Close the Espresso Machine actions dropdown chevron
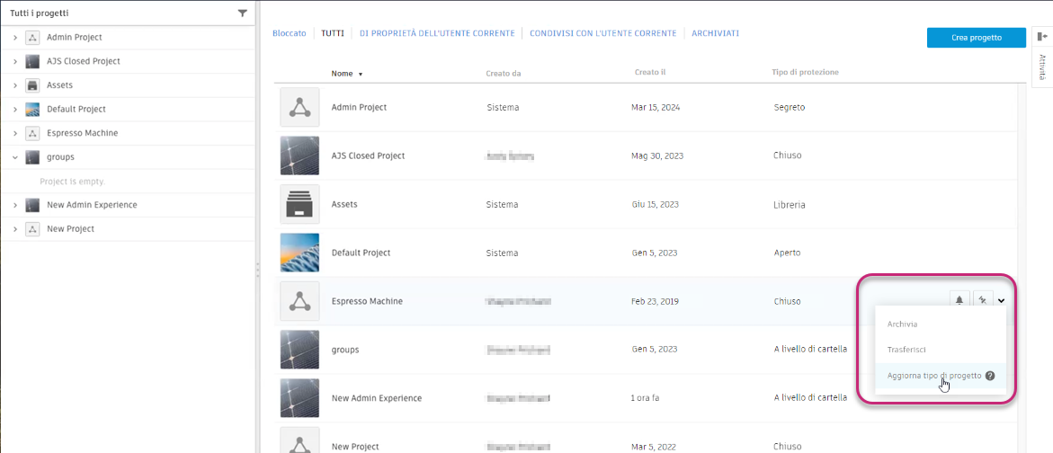1053x453 pixels. [1001, 301]
